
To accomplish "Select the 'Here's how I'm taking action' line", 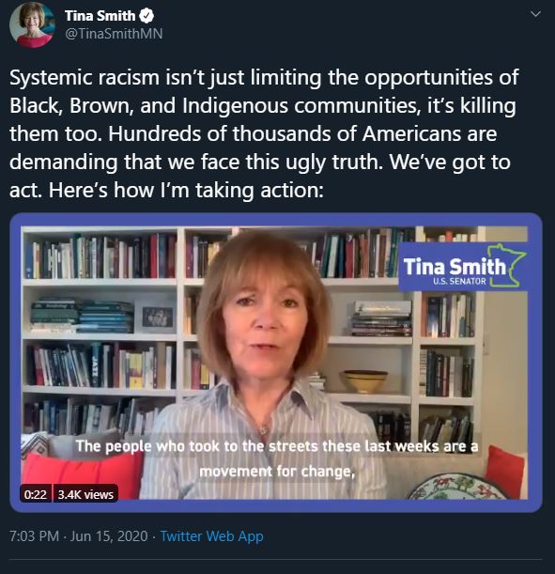I will tap(186, 191).
